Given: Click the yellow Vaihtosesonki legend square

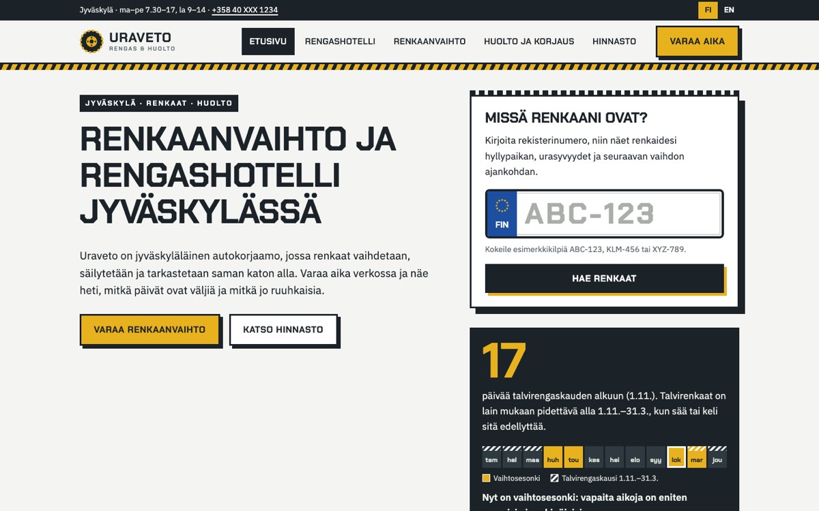Looking at the screenshot, I should pyautogui.click(x=486, y=478).
